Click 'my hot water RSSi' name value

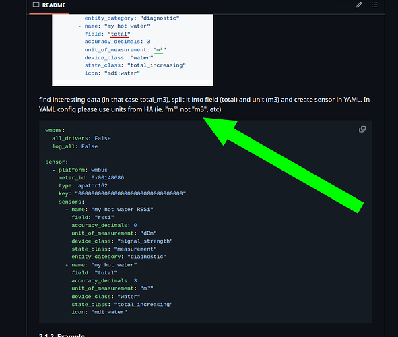pyautogui.click(x=122, y=210)
